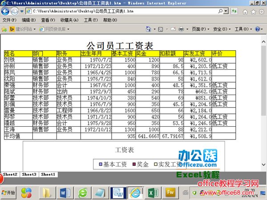
Task: Click the Windows 开始 Start button
Action: pos(8,193)
